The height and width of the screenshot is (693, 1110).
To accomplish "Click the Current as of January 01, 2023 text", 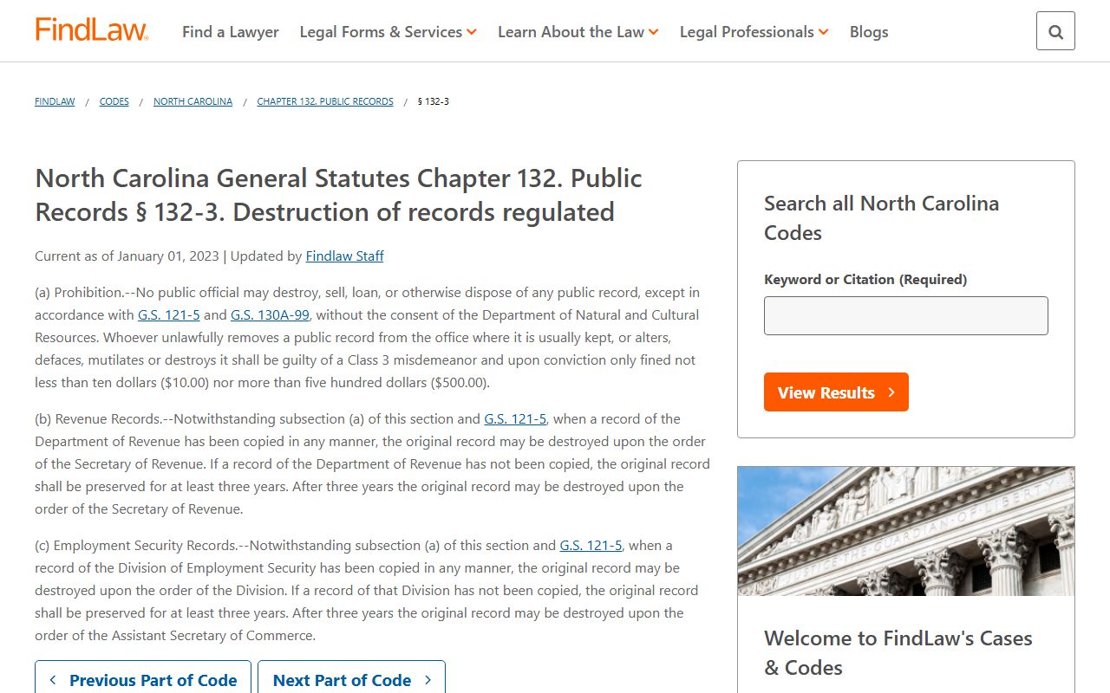I will tap(127, 256).
